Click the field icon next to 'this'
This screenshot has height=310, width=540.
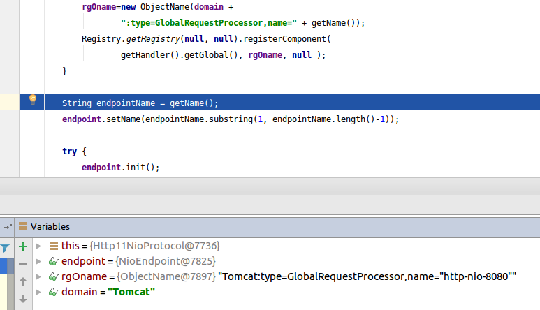tap(54, 246)
